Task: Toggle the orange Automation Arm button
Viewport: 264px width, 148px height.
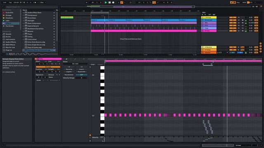Action: [x=122, y=2]
